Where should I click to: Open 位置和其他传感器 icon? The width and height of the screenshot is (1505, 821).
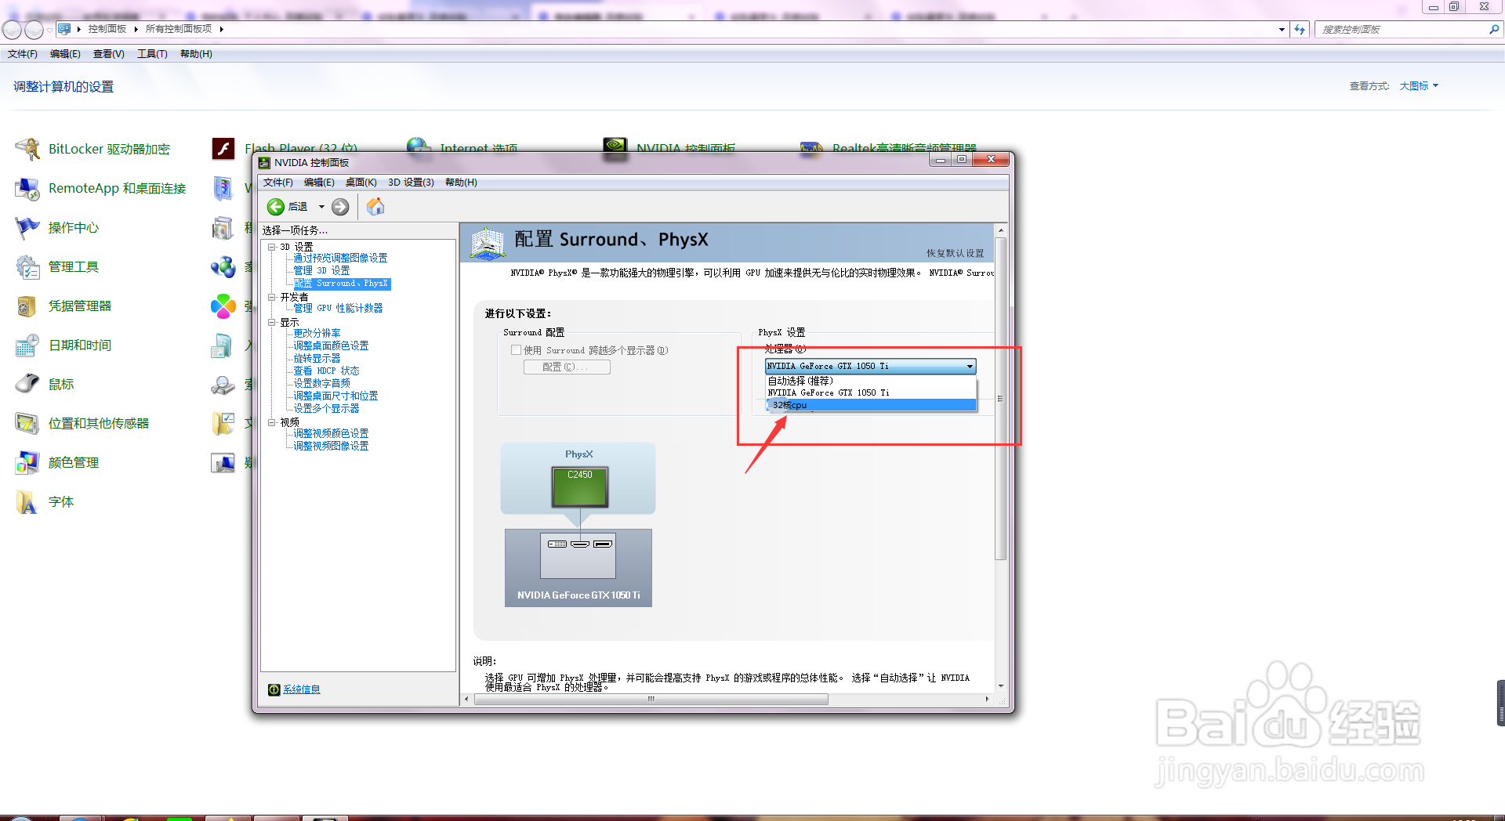pyautogui.click(x=27, y=423)
